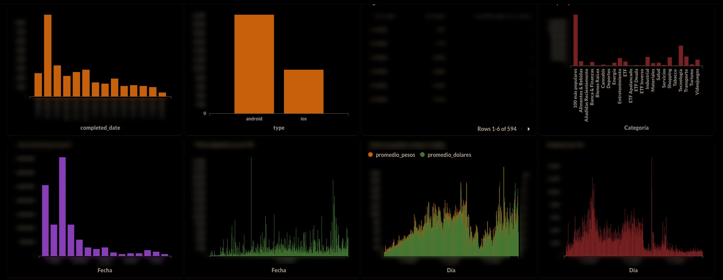This screenshot has height=280, width=723.
Task: Click the tallest purple bar in Fecha chart
Action: [x=62, y=206]
